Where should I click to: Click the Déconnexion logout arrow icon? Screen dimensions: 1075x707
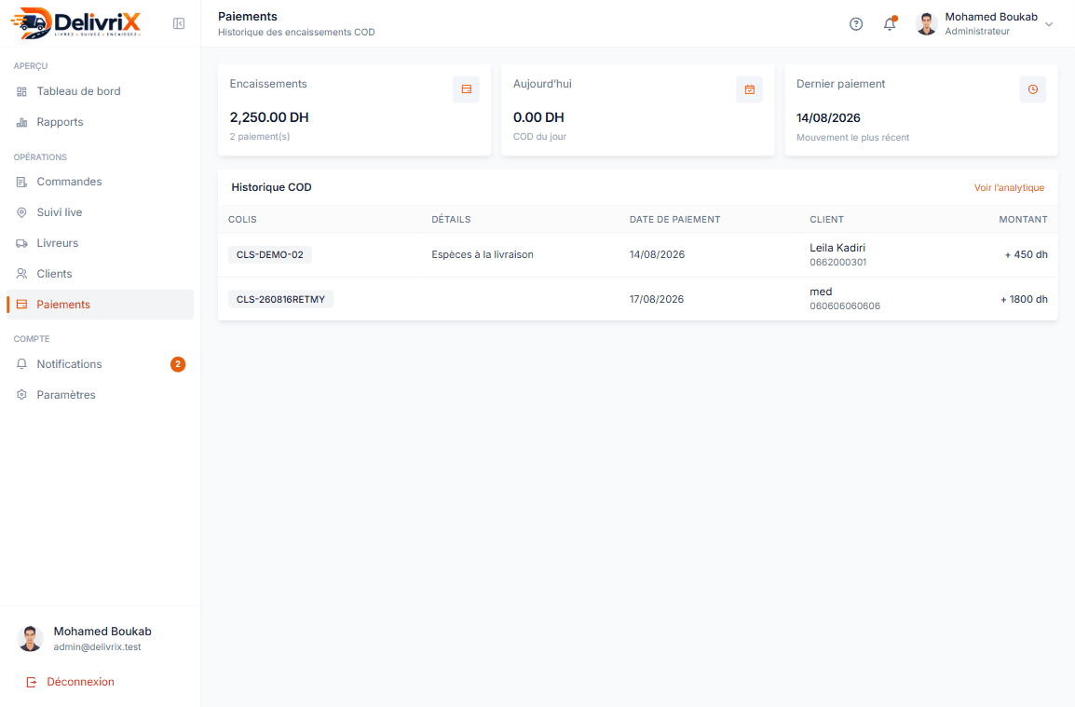coord(32,682)
